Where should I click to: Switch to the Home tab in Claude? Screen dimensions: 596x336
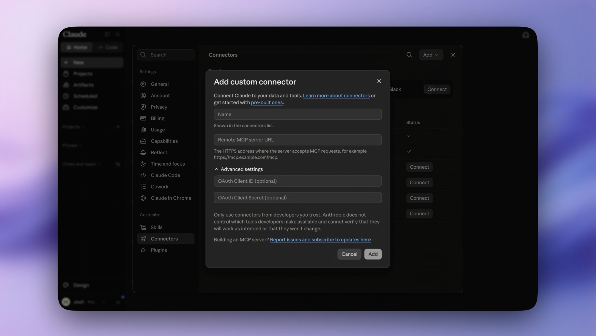(x=77, y=47)
